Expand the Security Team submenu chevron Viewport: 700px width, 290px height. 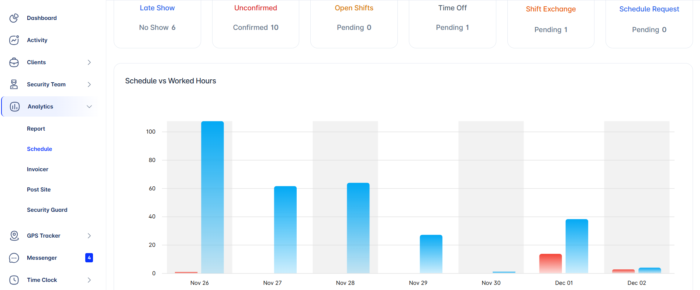point(89,84)
